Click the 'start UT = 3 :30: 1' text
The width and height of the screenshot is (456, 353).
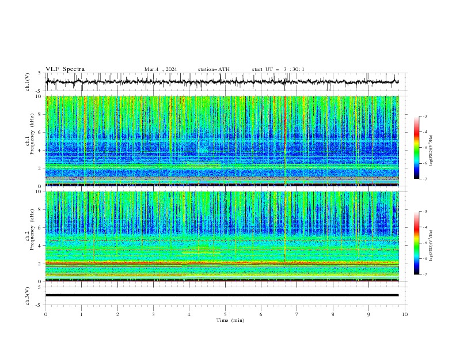pos(278,69)
